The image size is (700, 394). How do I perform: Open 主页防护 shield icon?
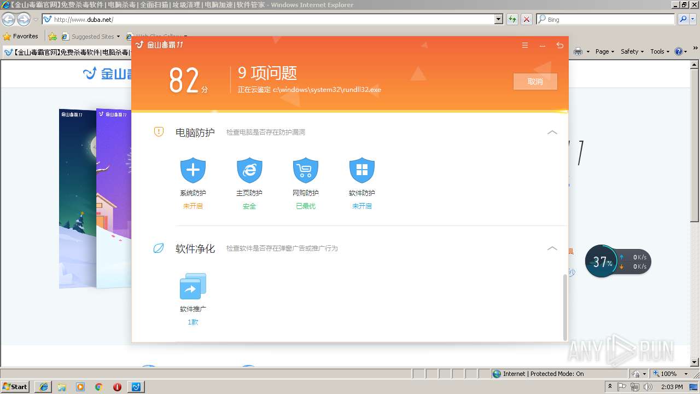(249, 171)
